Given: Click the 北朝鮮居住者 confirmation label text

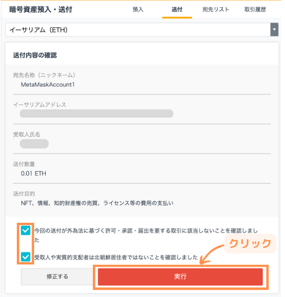Looking at the screenshot, I should 116,257.
